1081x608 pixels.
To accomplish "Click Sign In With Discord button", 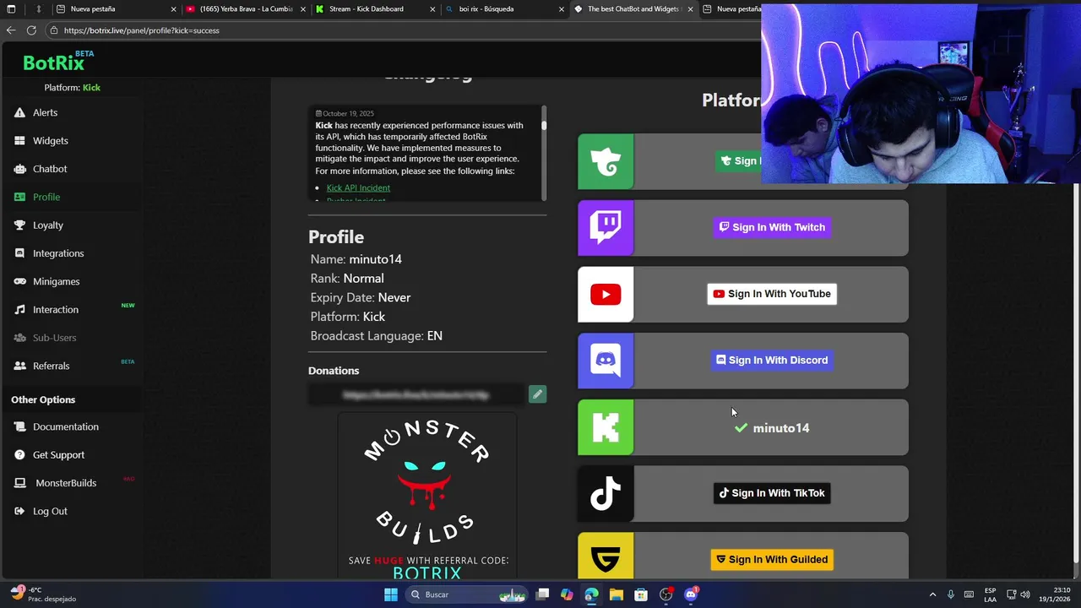I will click(x=772, y=361).
